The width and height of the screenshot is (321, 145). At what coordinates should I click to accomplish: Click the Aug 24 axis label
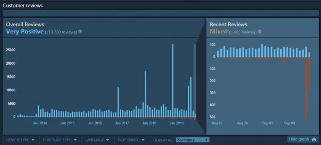[x=242, y=123]
